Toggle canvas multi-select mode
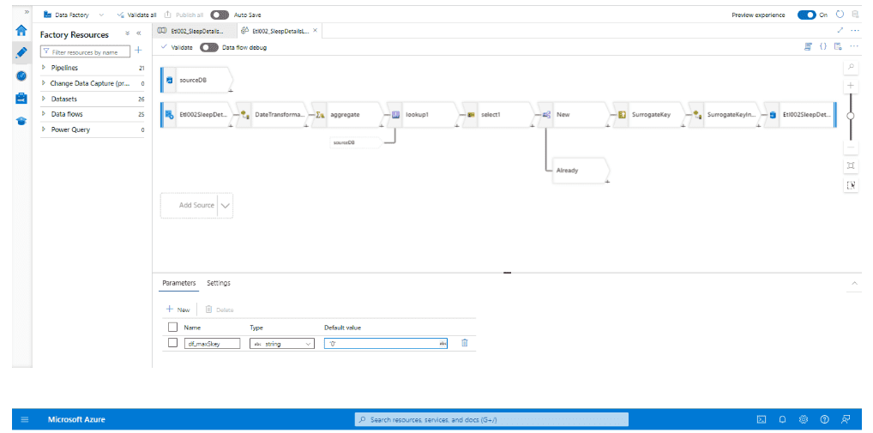 pyautogui.click(x=850, y=185)
